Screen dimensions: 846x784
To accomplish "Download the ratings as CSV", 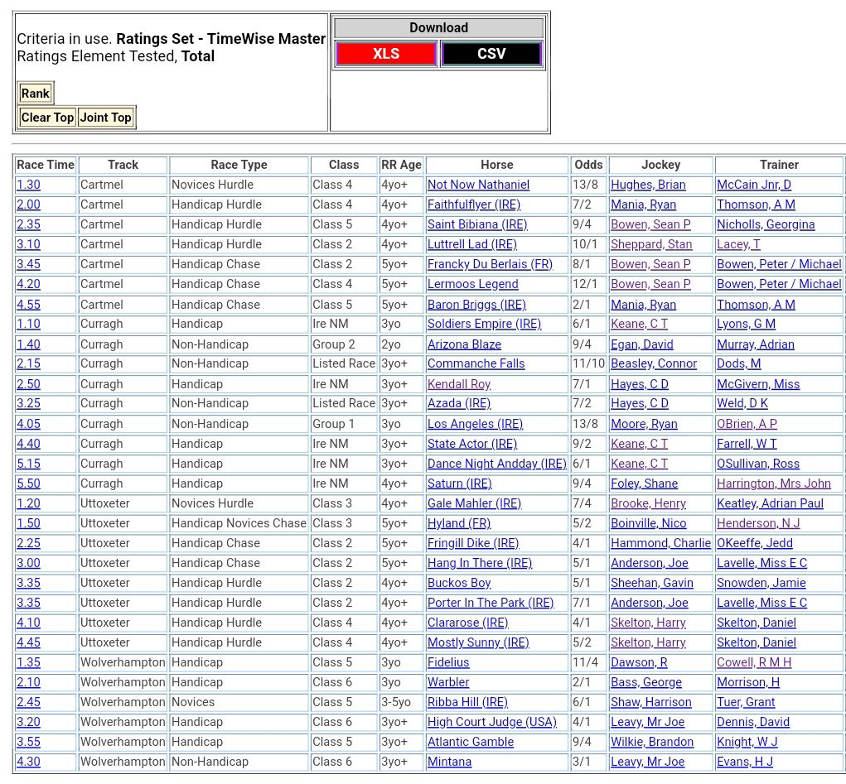I will pos(491,54).
